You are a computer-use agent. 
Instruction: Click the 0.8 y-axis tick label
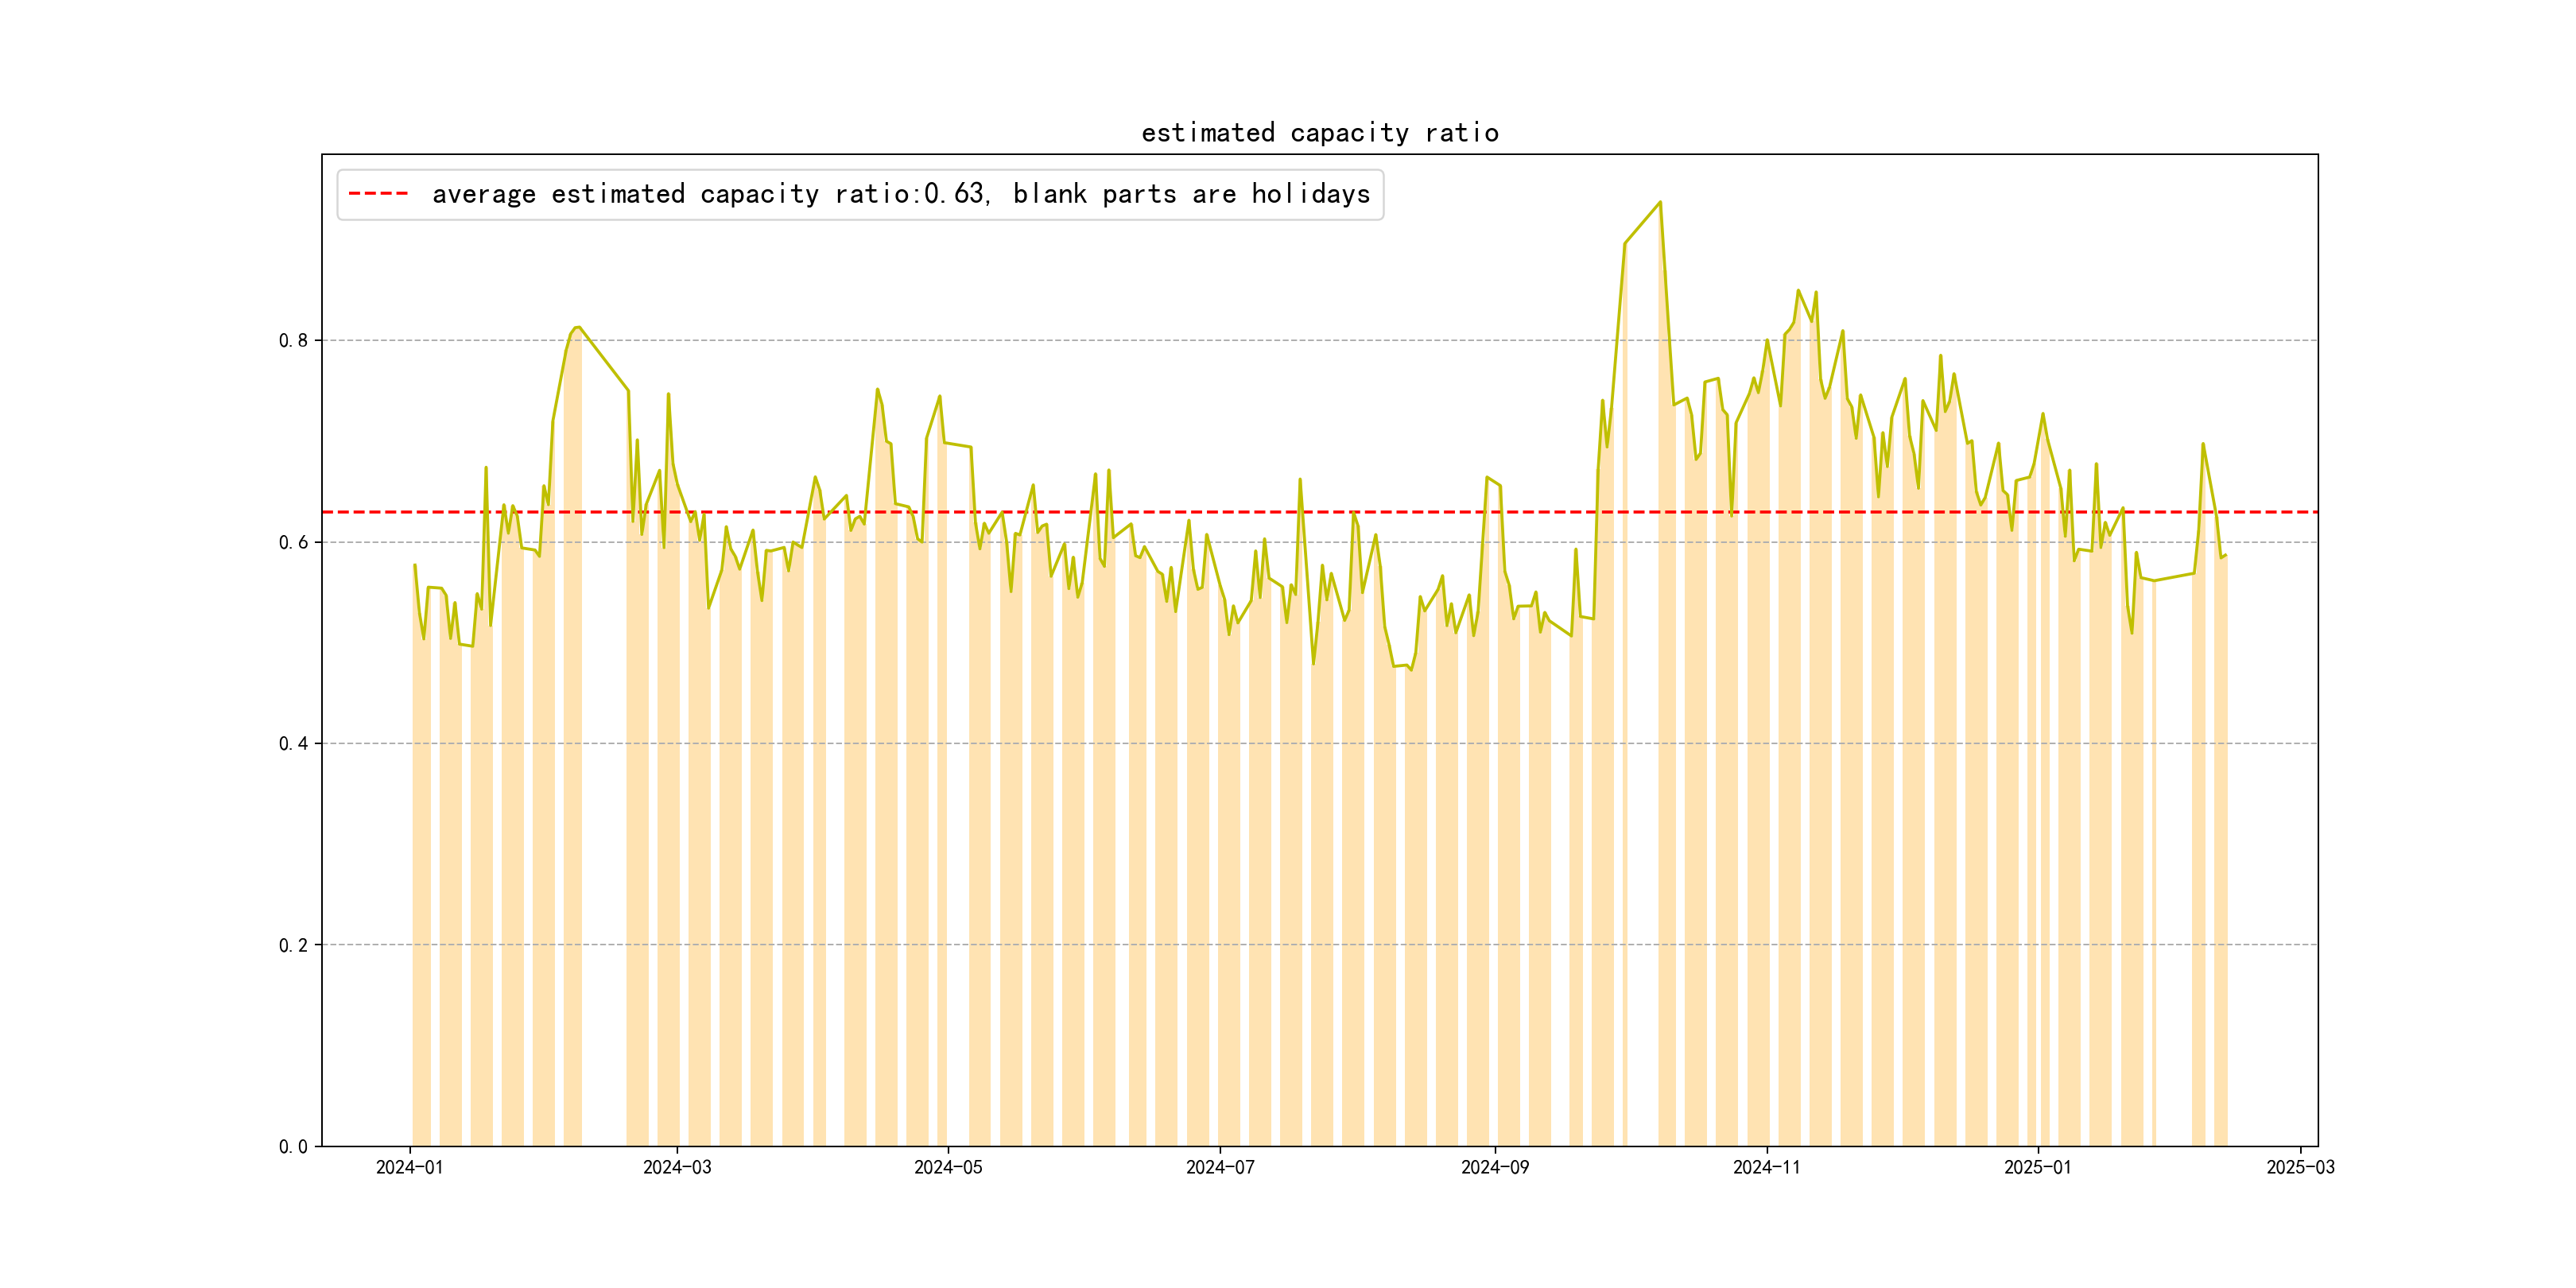point(293,341)
